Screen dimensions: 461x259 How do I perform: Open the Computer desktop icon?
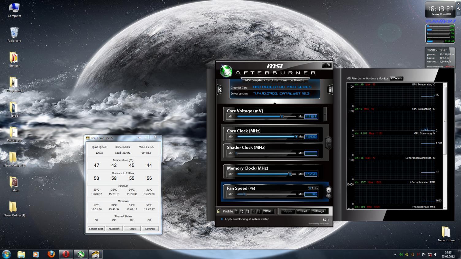14,10
